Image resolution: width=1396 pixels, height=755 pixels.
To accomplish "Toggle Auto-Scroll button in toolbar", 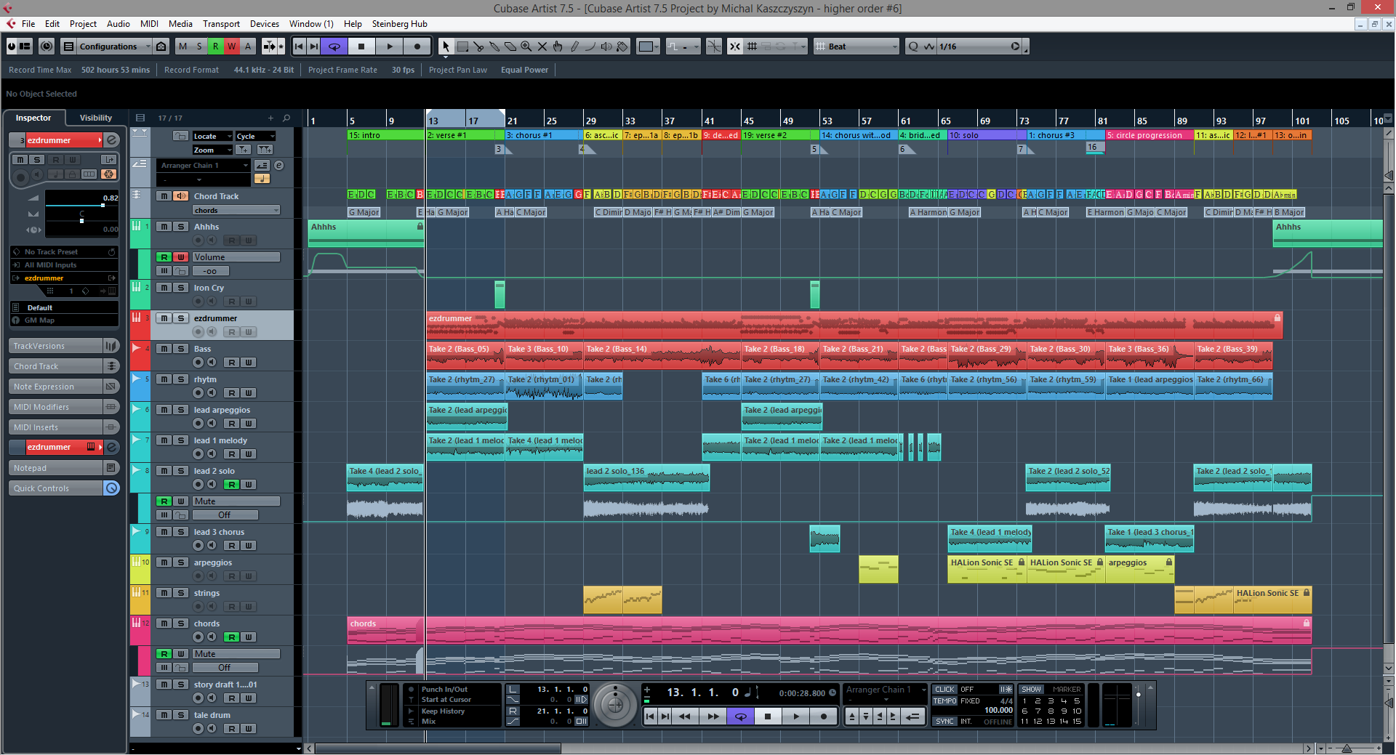I will (270, 47).
